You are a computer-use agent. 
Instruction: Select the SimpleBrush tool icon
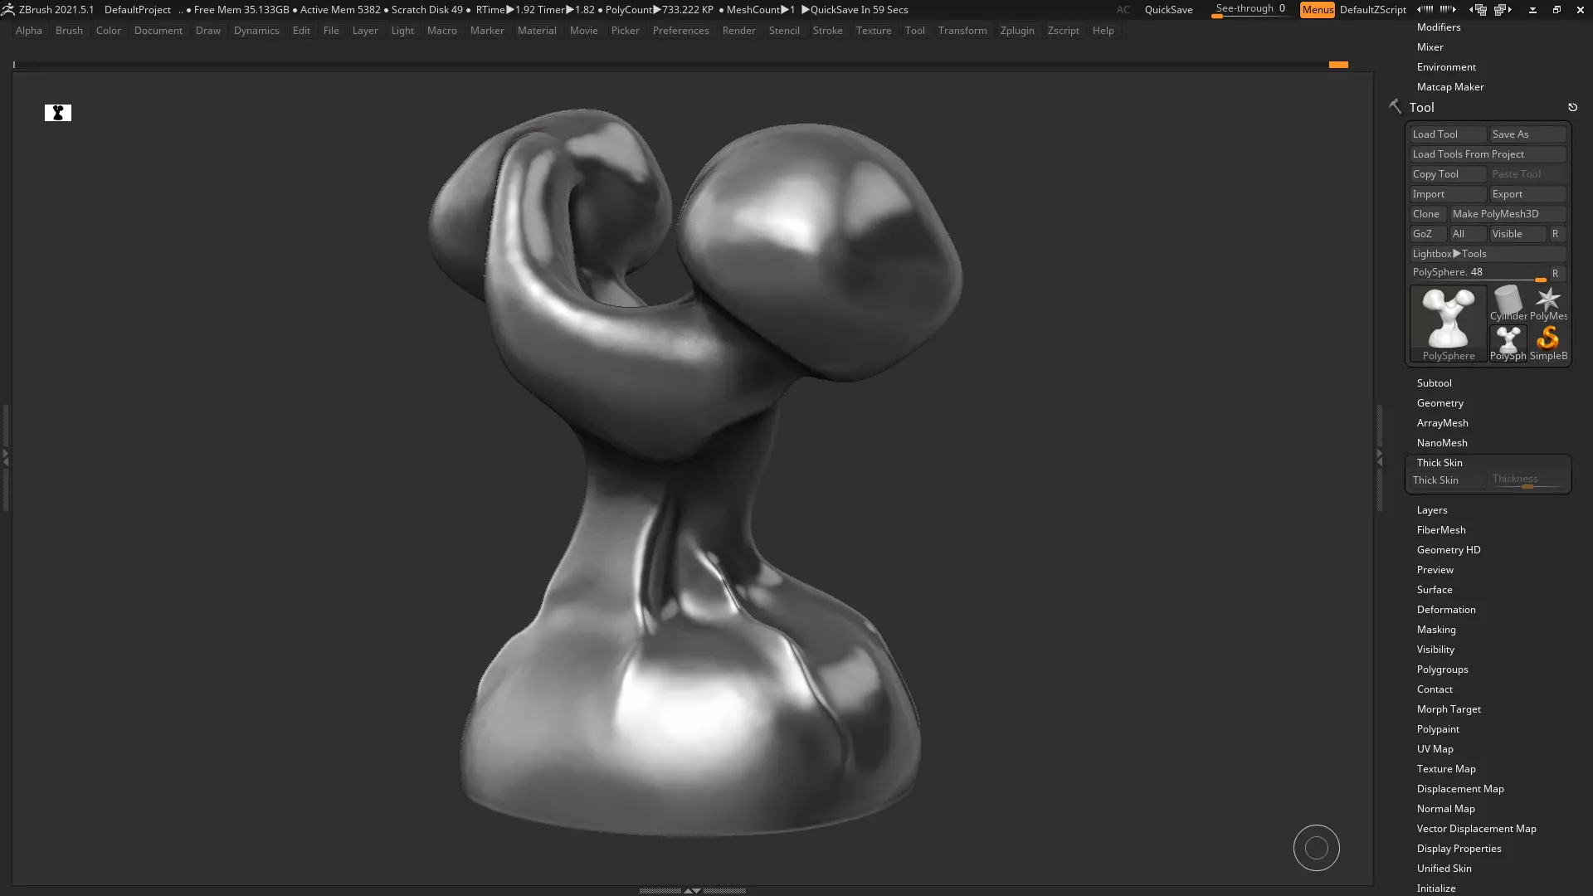pos(1548,343)
